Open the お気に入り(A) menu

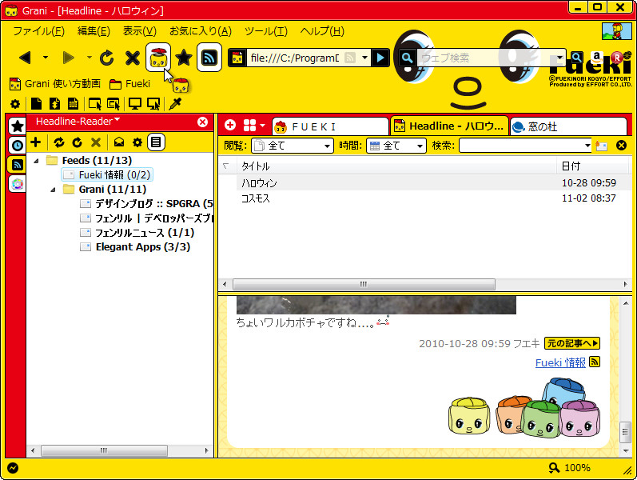[x=201, y=31]
